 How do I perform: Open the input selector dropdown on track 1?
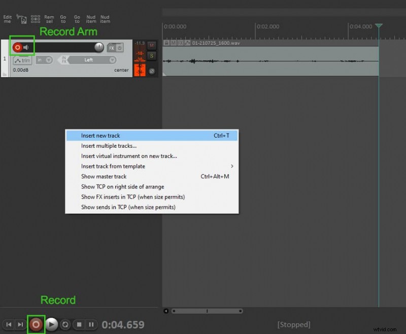pos(44,60)
